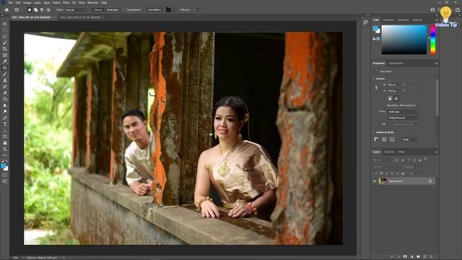Switch to the Channels tab
This screenshot has width=462, height=260.
[389, 152]
